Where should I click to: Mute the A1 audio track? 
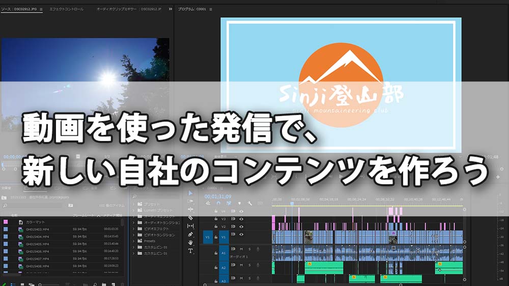coord(241,249)
